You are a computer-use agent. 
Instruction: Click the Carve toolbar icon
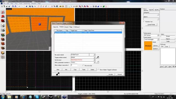pyautogui.click(x=26, y=6)
